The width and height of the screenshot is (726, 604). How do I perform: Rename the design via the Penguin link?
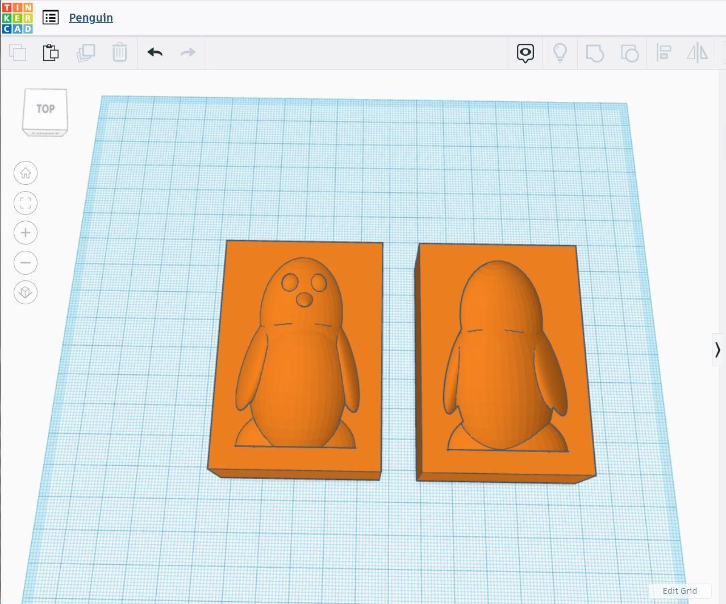90,18
